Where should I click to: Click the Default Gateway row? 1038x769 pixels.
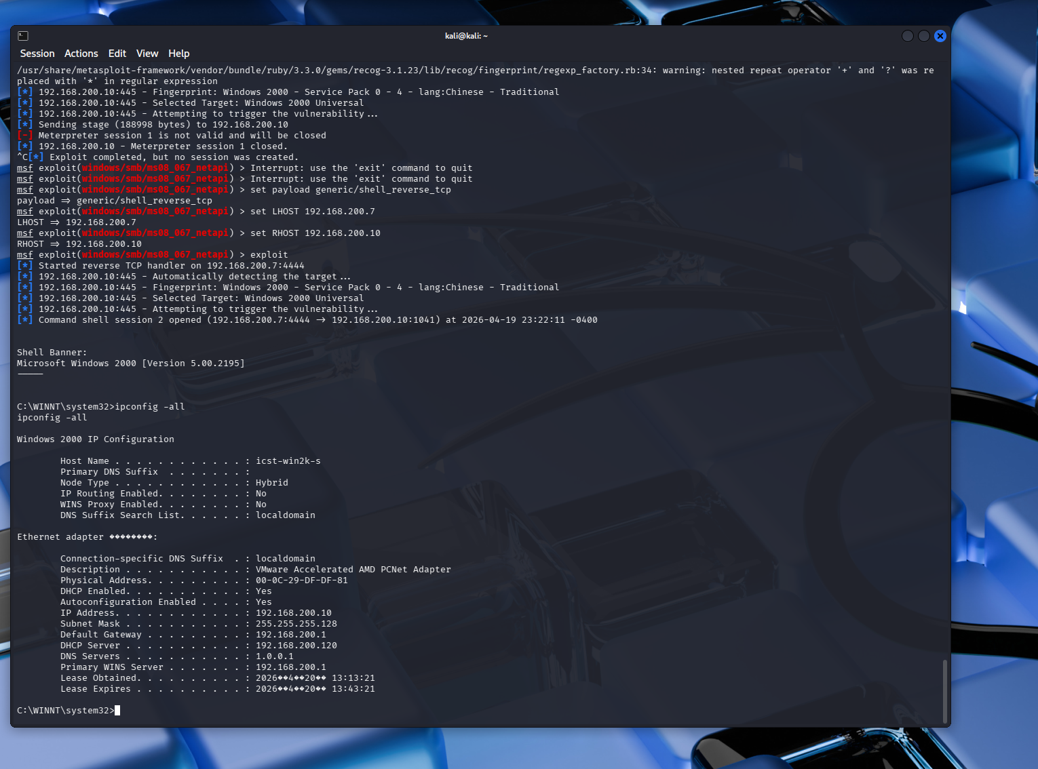(193, 635)
